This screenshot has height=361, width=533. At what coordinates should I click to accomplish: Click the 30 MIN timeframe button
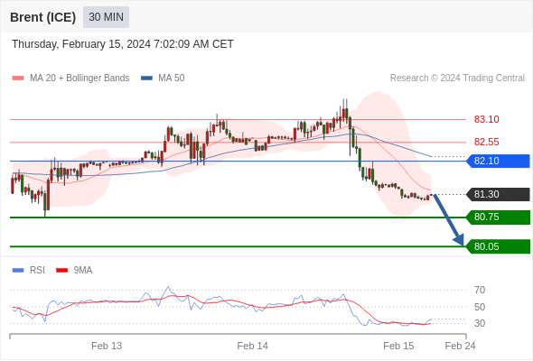(106, 17)
